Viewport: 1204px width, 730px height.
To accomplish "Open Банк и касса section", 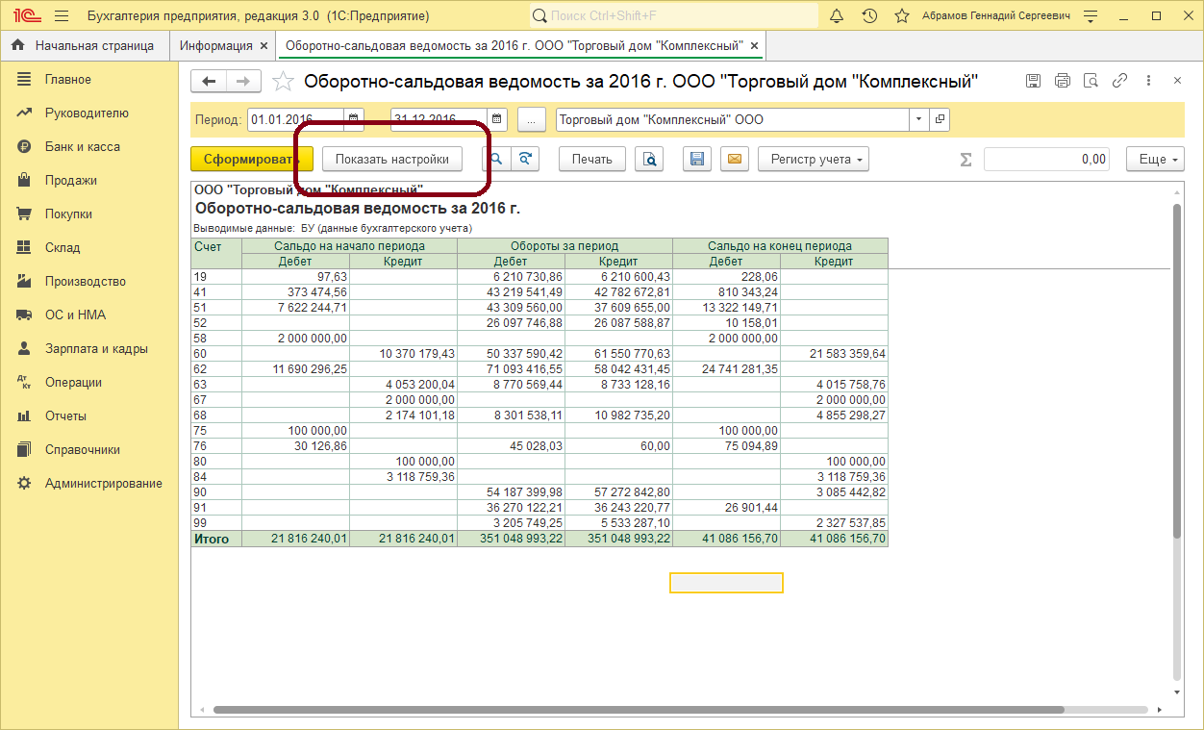I will pyautogui.click(x=82, y=147).
